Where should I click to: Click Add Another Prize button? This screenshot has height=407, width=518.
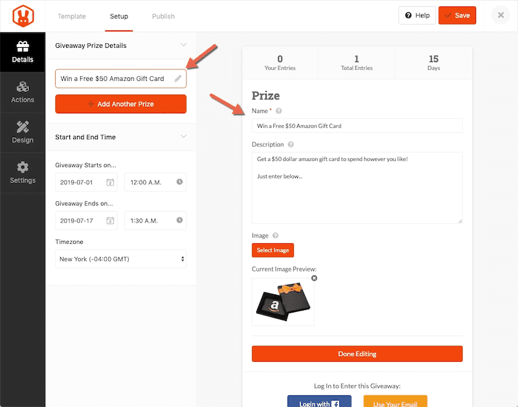point(120,104)
